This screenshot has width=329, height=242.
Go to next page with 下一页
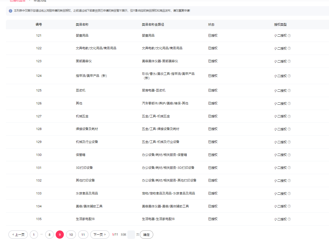coord(100,235)
